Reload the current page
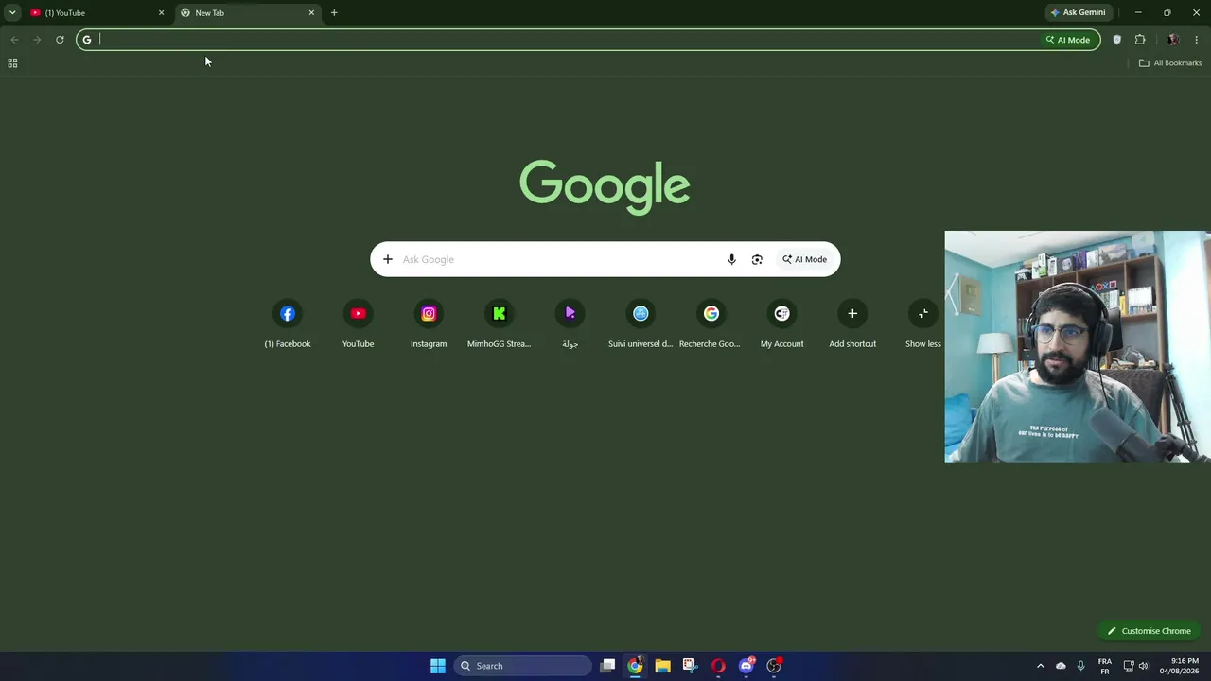 [x=60, y=40]
